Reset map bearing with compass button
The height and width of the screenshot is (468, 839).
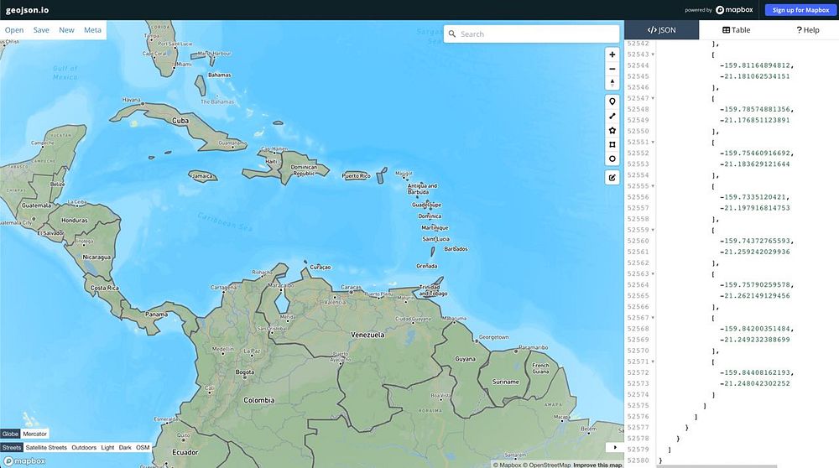pos(612,83)
